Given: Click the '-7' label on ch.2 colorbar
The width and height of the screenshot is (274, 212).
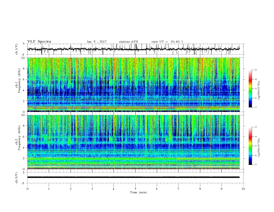Looking at the screenshot, I should pyautogui.click(x=255, y=165).
